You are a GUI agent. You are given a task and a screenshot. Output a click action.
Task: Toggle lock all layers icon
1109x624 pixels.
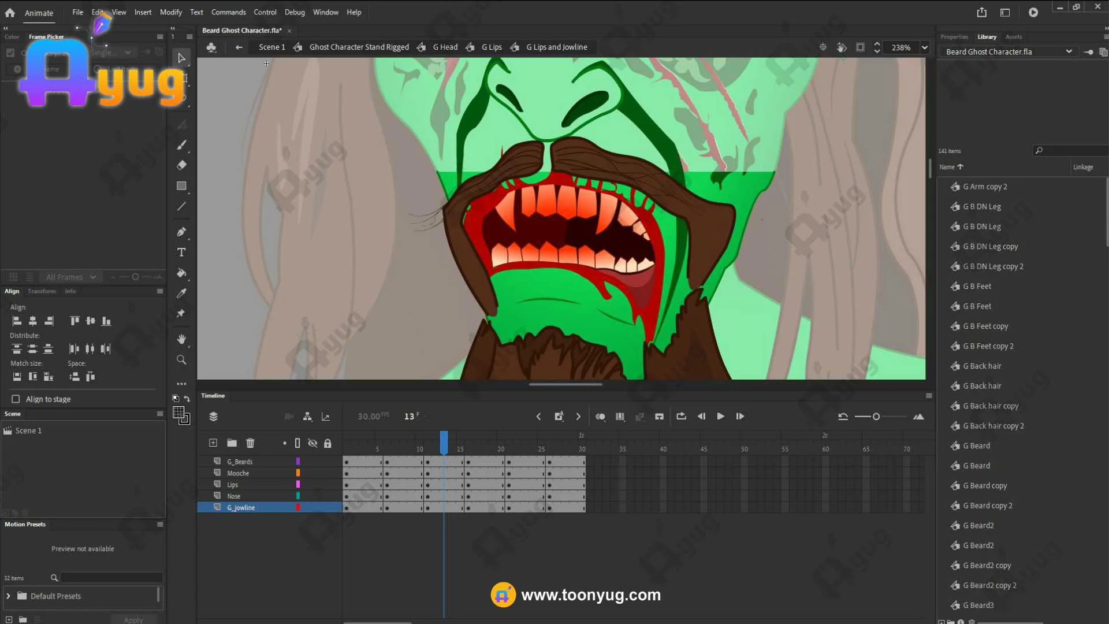pyautogui.click(x=328, y=443)
